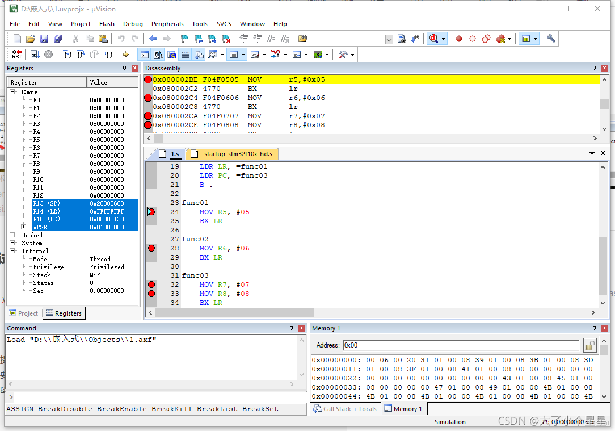Toggle the Registers window icon

[186, 55]
